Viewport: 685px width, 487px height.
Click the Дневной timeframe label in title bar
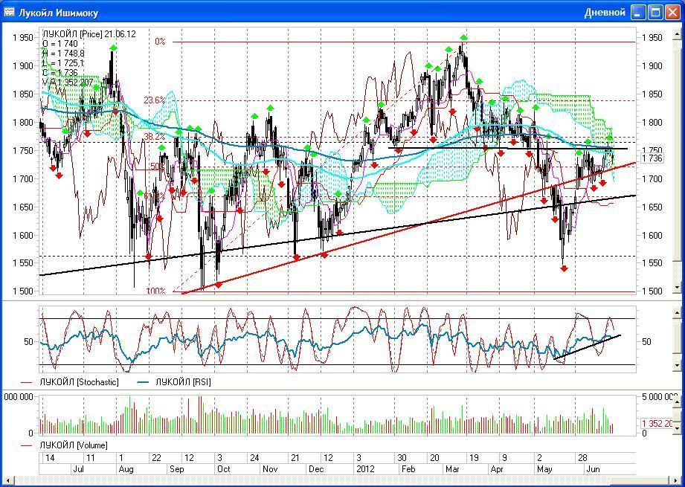(605, 12)
